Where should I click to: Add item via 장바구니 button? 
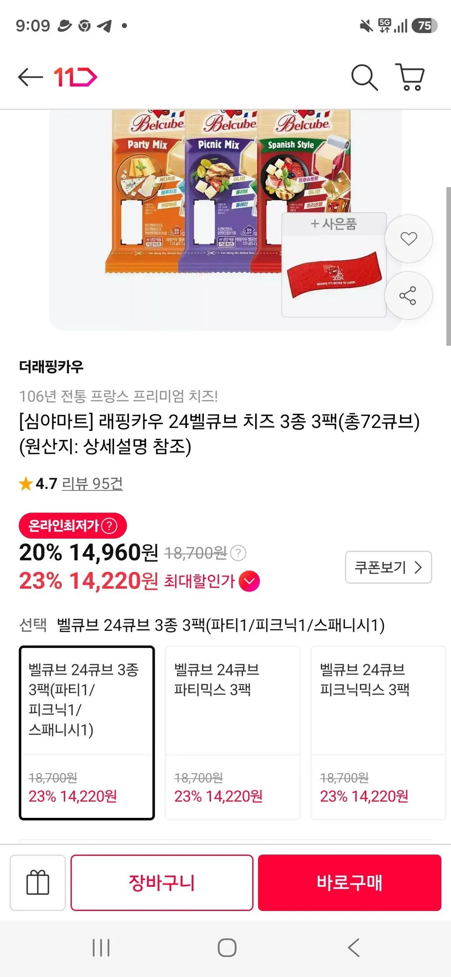162,882
